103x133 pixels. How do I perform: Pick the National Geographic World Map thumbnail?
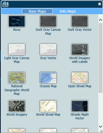tap(17, 78)
